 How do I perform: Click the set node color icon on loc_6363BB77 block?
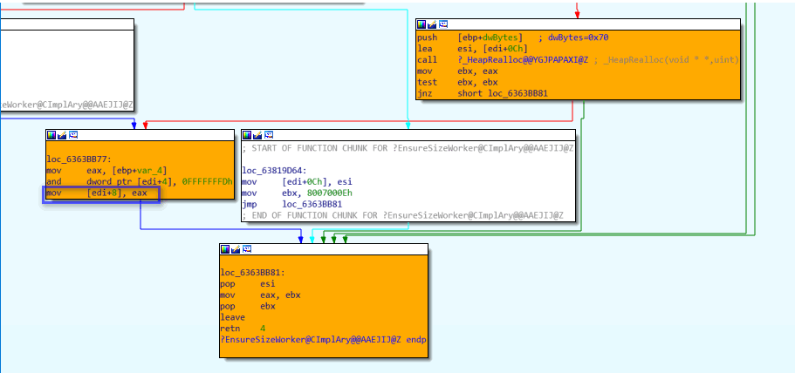(x=51, y=135)
